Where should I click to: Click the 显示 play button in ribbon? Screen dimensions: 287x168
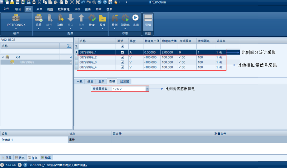pos(136,18)
